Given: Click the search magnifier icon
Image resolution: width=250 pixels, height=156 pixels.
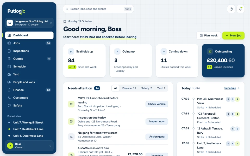Looking at the screenshot, I should coord(67,9).
